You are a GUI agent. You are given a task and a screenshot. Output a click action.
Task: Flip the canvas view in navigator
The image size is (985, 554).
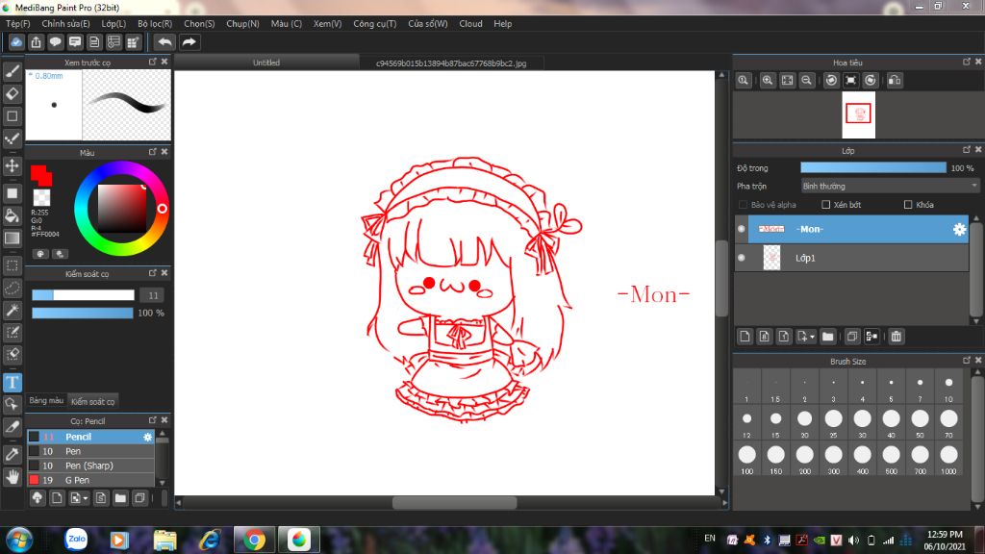[x=895, y=81]
